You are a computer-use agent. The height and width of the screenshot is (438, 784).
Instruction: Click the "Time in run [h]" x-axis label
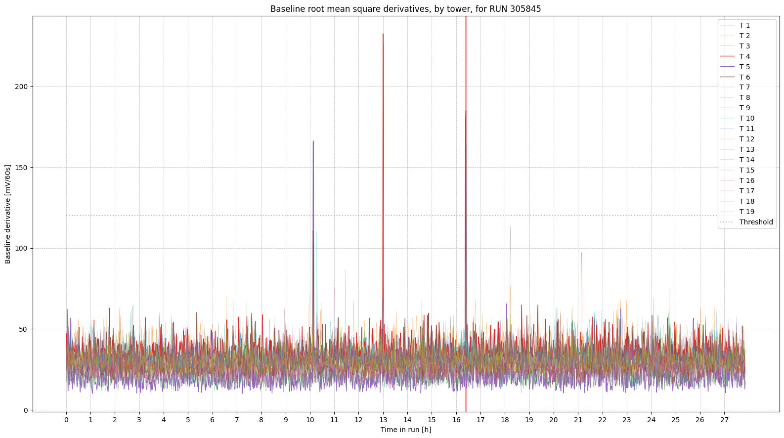(x=405, y=430)
